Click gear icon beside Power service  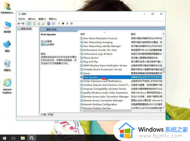click(81, 73)
